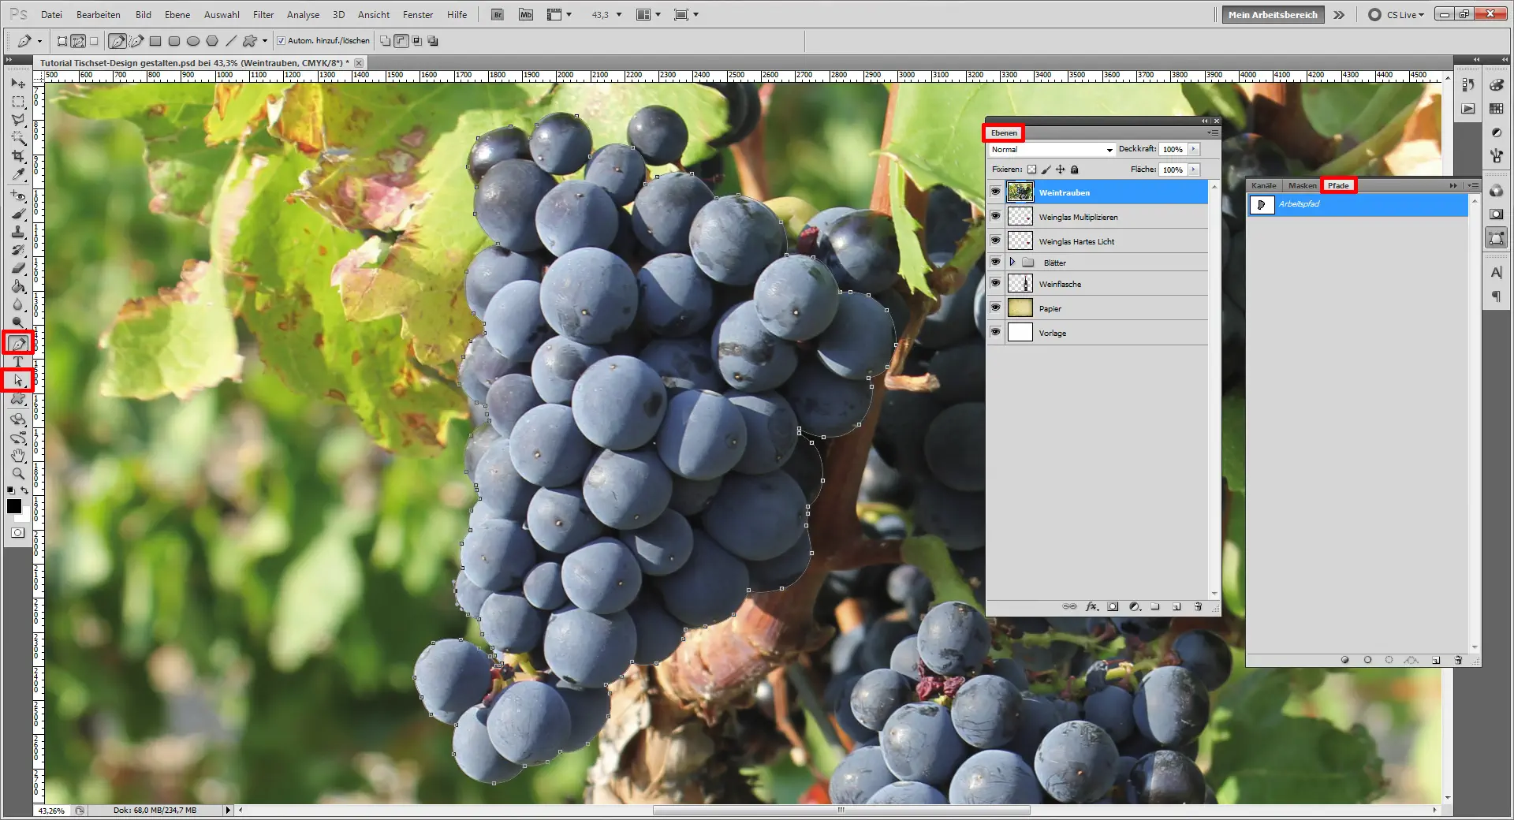Screen dimensions: 1514x820
Task: Hide the Weintrauben layer
Action: (995, 192)
